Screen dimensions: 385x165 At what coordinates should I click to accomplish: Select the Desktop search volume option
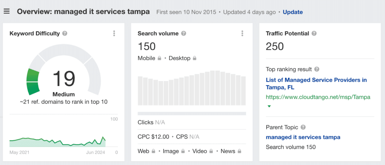[x=179, y=58]
